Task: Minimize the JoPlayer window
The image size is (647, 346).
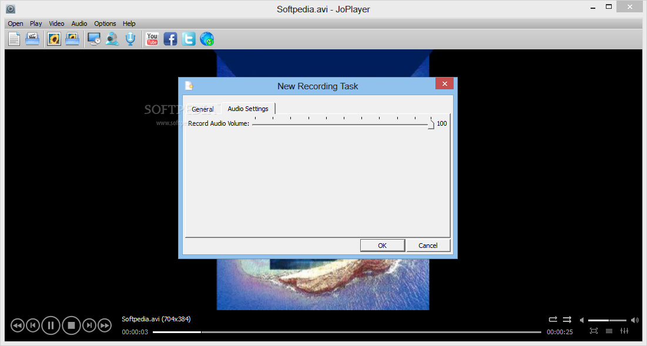Action: pos(593,8)
